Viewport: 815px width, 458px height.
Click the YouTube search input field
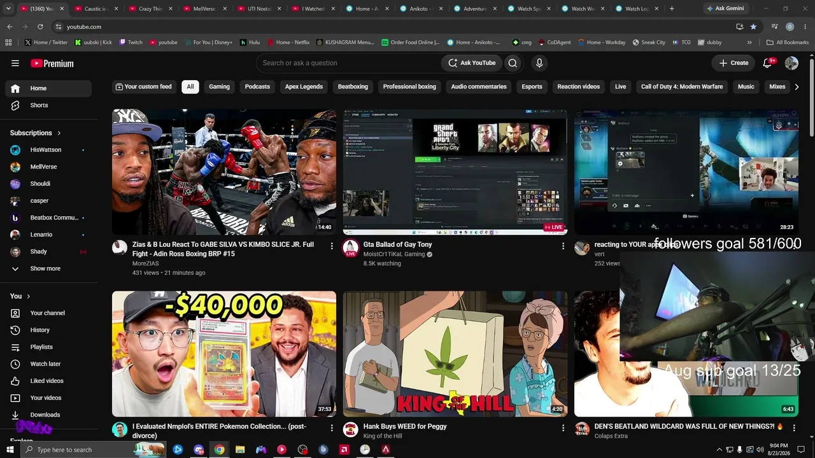pos(348,63)
